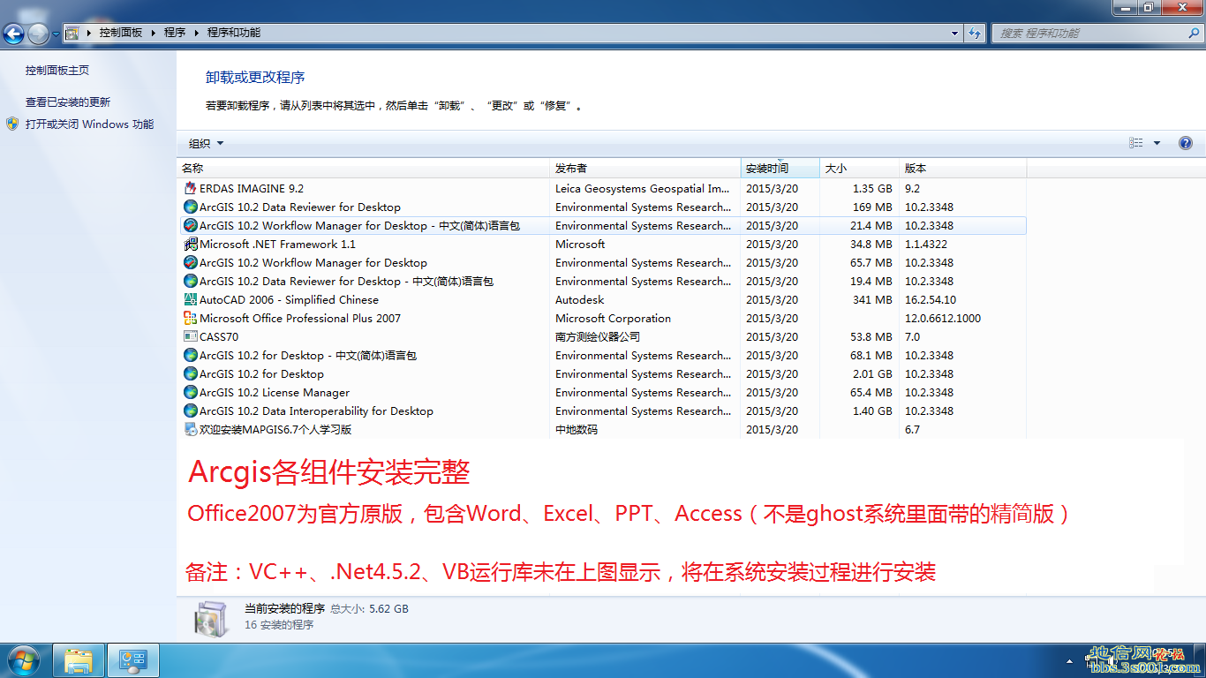Open the Windows Start orb
Screen dimensions: 1206x678
coord(23,660)
